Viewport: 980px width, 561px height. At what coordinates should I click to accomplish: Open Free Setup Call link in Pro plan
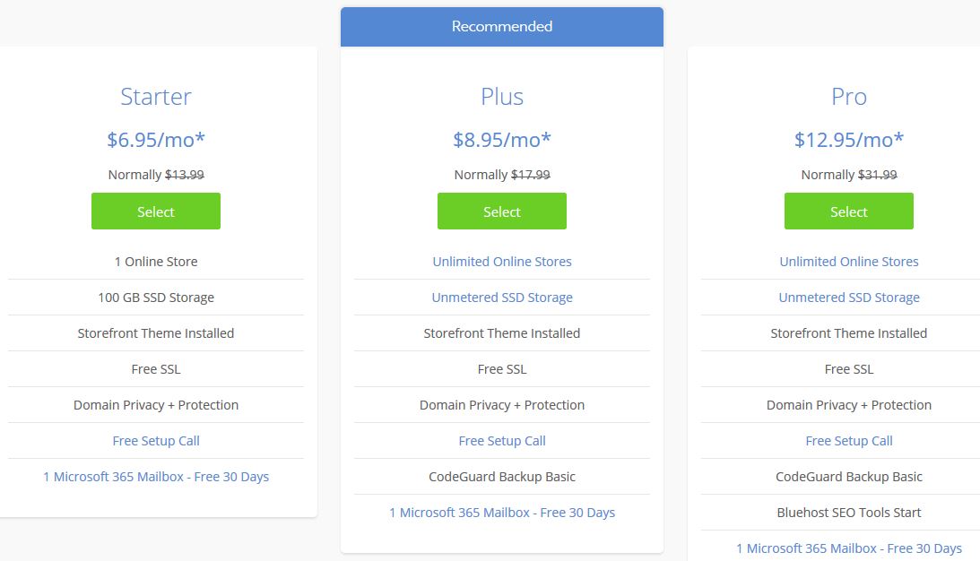point(849,441)
